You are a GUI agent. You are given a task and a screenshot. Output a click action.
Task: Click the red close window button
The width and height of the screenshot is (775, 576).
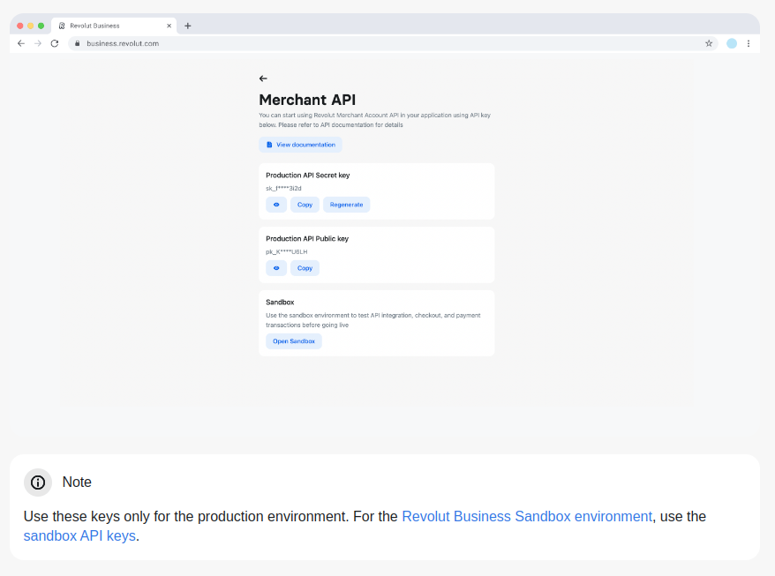coord(20,26)
